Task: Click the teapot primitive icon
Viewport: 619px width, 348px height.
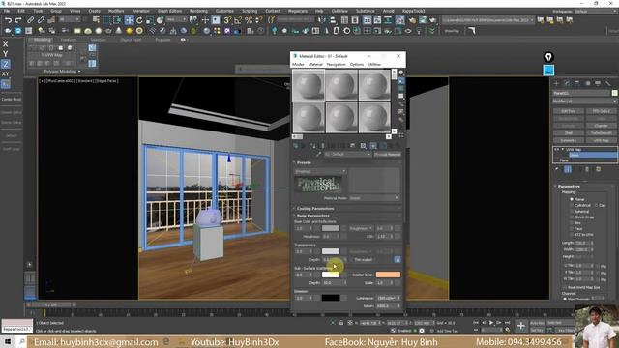Action: (x=108, y=31)
